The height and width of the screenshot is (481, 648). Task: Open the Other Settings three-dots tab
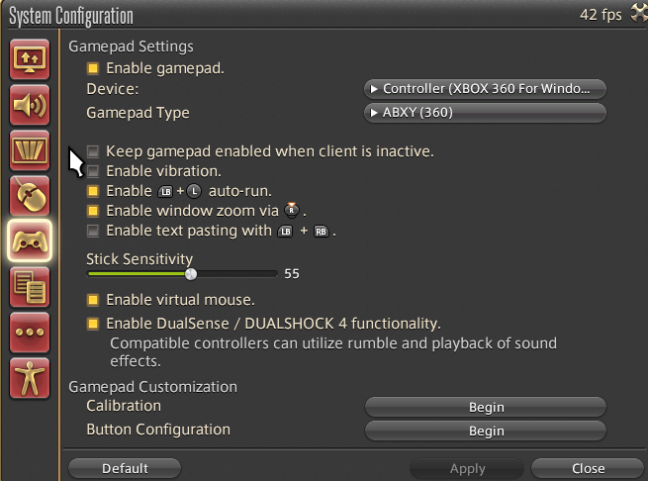[x=30, y=333]
